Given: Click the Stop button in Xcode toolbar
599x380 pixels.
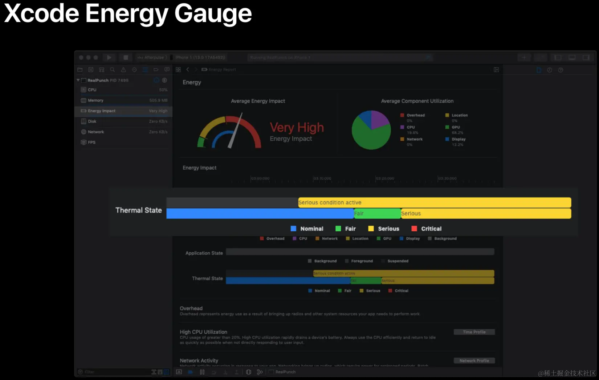Looking at the screenshot, I should pos(126,57).
